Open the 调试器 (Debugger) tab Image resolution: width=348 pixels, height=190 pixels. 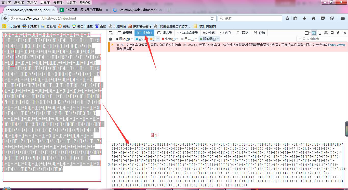(165, 33)
